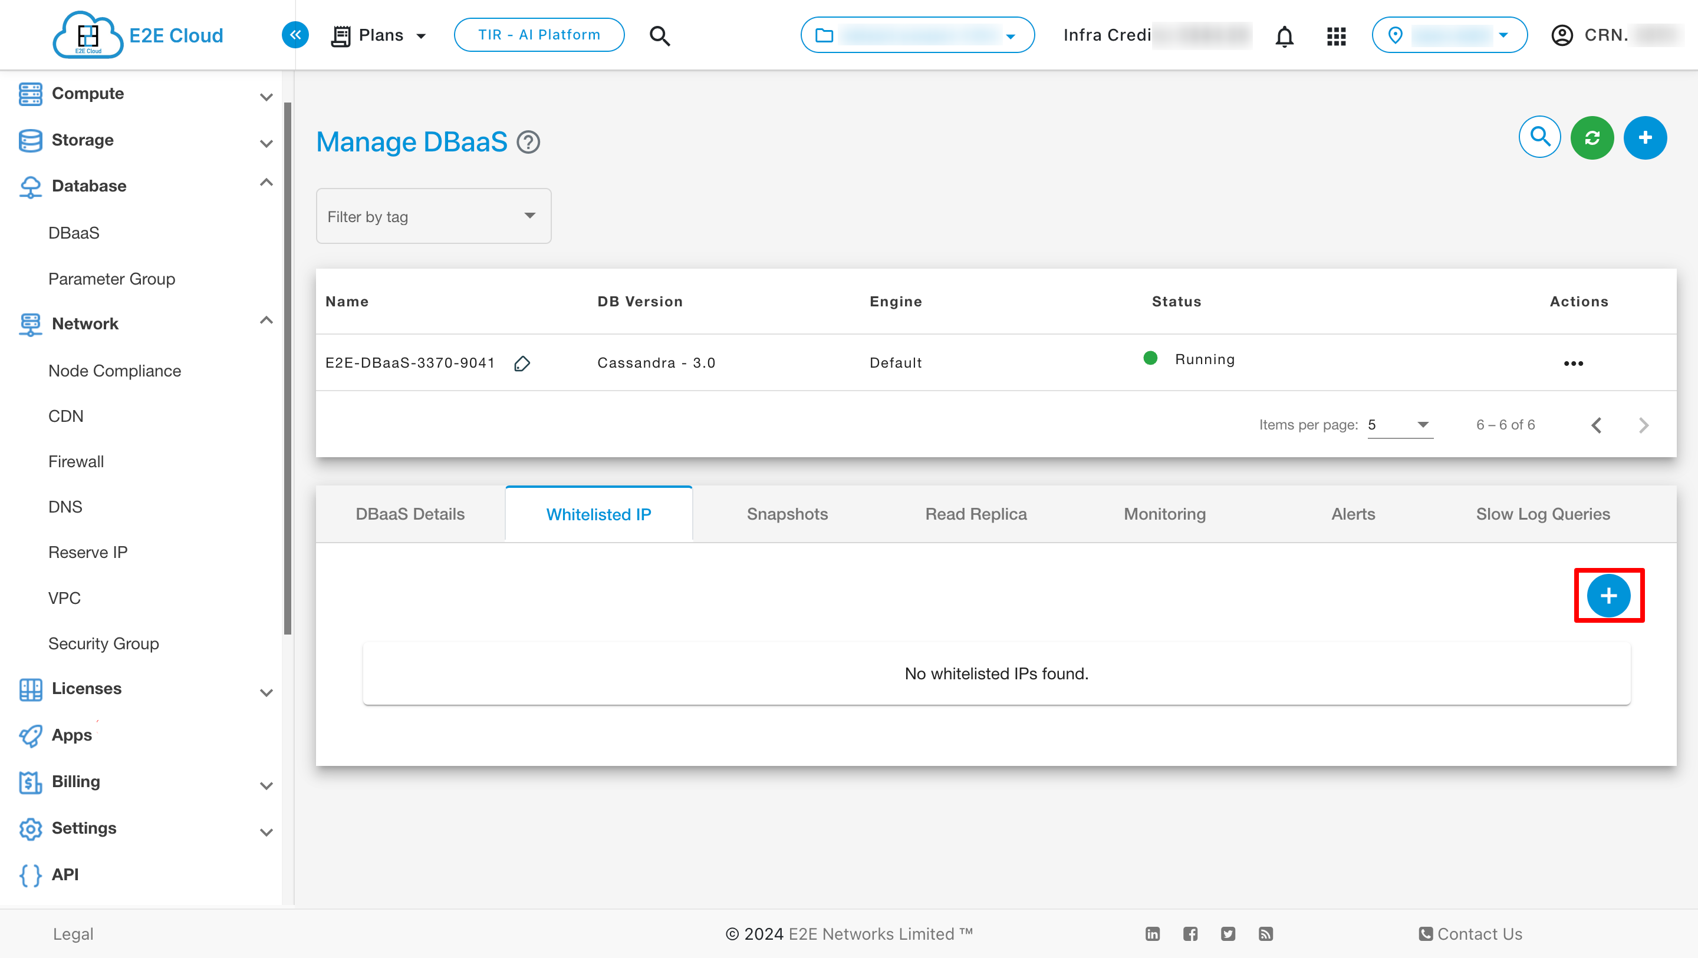This screenshot has height=958, width=1698.
Task: Go to previous page of results
Action: (x=1597, y=425)
